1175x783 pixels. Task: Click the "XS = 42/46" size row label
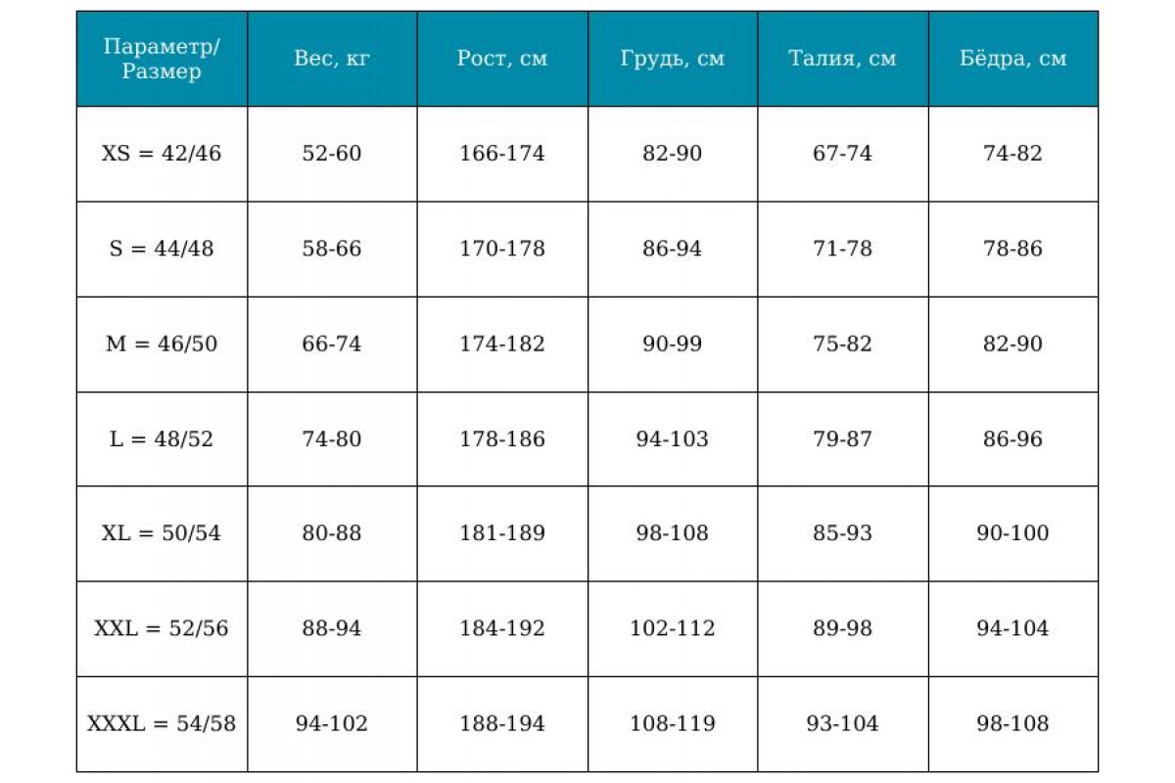tap(162, 154)
